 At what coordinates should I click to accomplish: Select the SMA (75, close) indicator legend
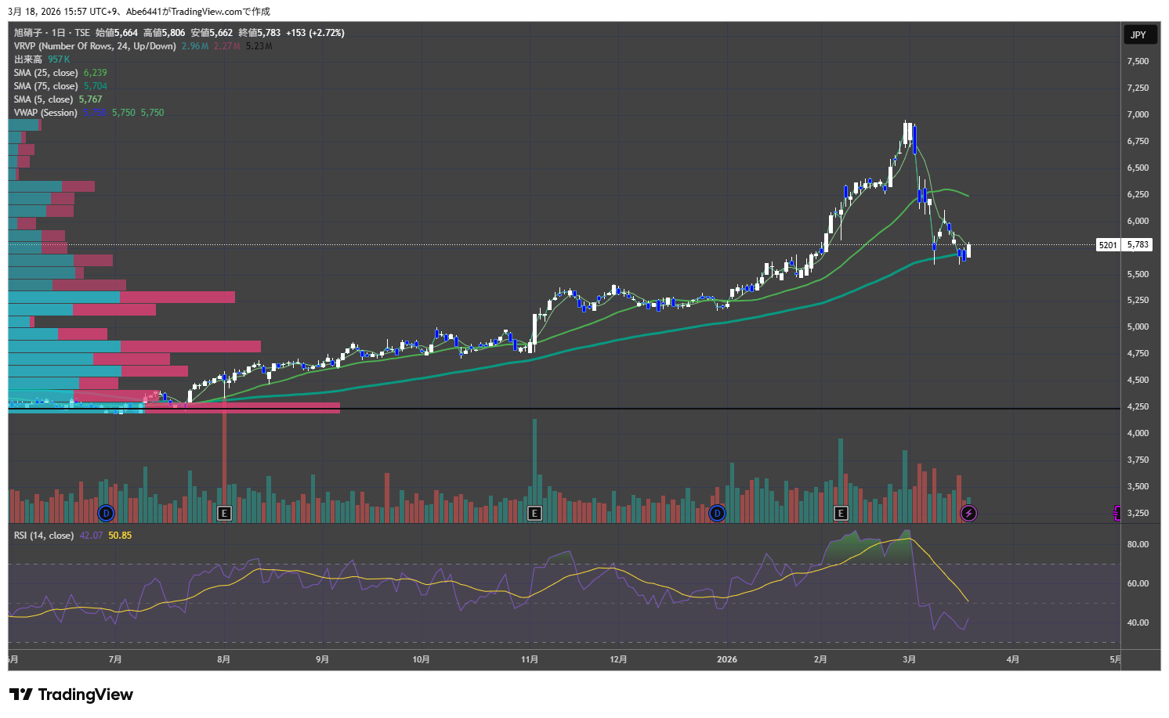coord(45,86)
